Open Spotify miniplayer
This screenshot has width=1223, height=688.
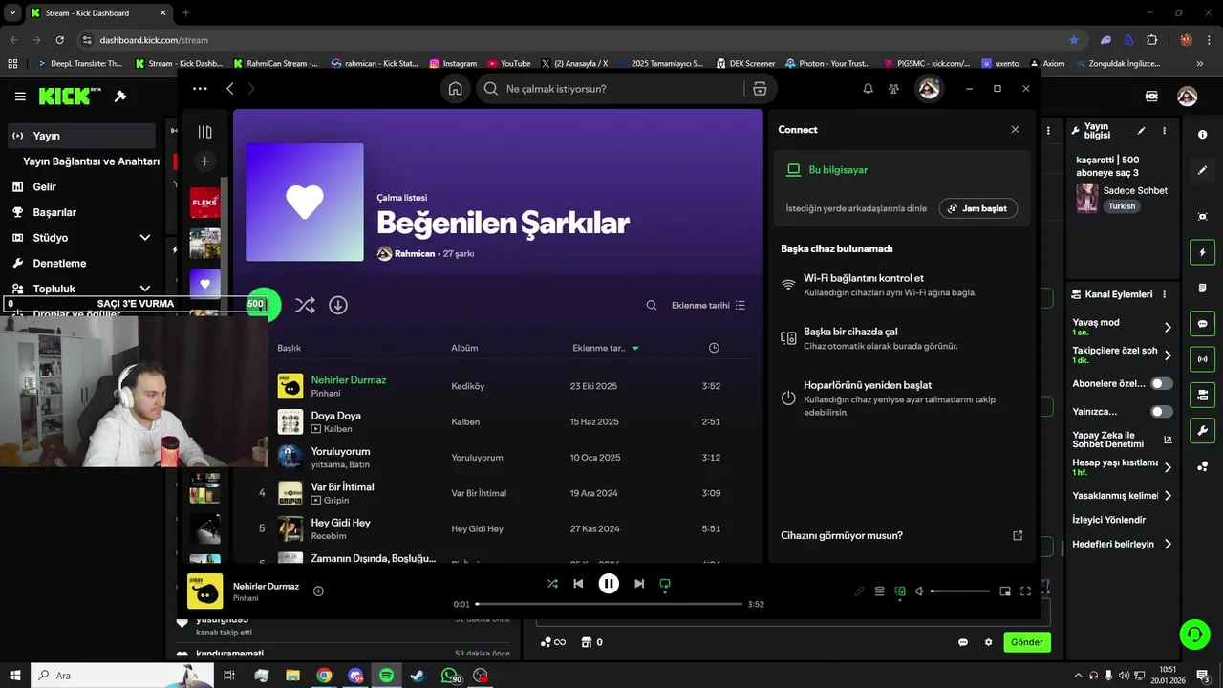1005,591
